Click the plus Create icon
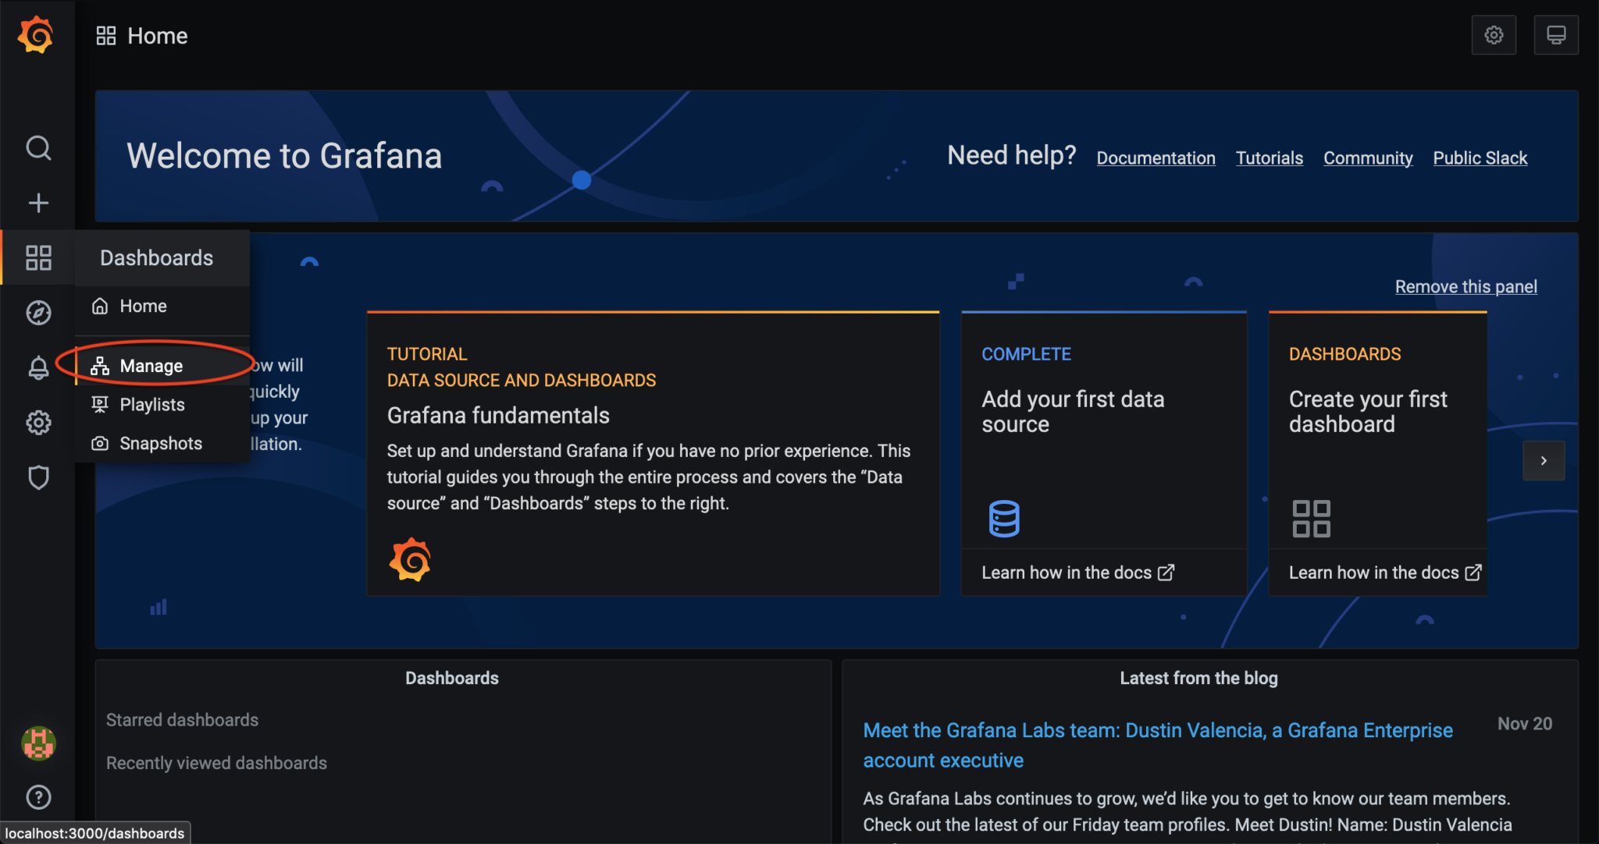The image size is (1599, 844). click(x=38, y=203)
